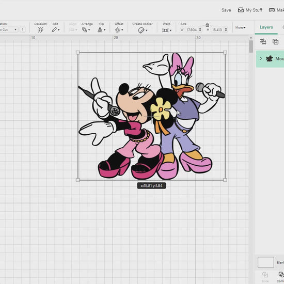Viewport: 284px width, 284px height.
Task: Select the Minnie and Daisy image on canvas
Action: pos(151,116)
